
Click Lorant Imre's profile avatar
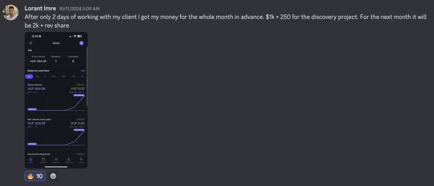tap(10, 12)
